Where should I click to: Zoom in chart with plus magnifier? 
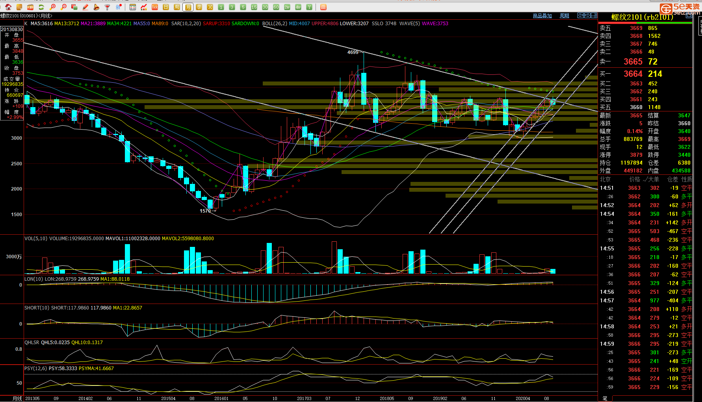pyautogui.click(x=52, y=7)
